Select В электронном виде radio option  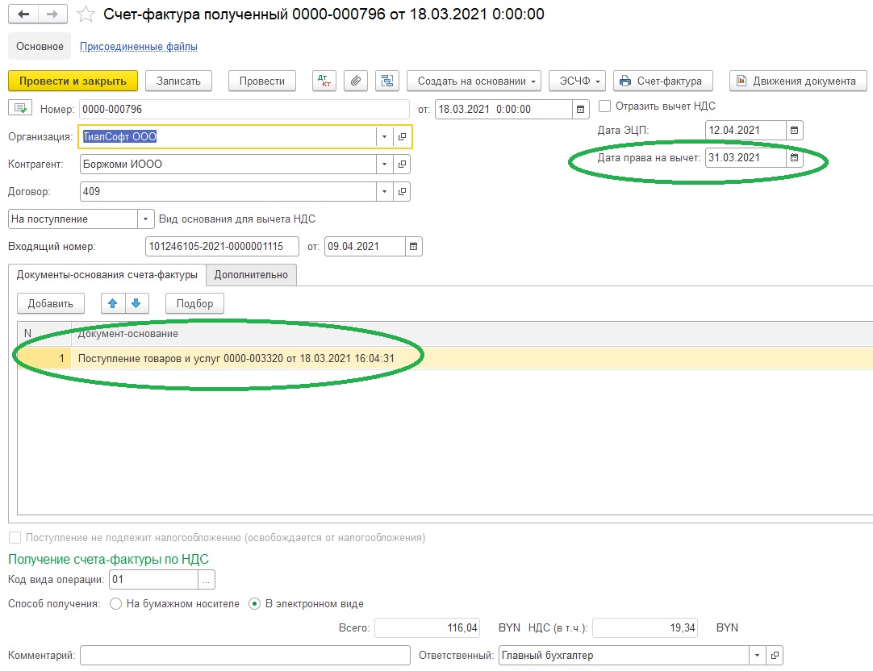tap(256, 603)
